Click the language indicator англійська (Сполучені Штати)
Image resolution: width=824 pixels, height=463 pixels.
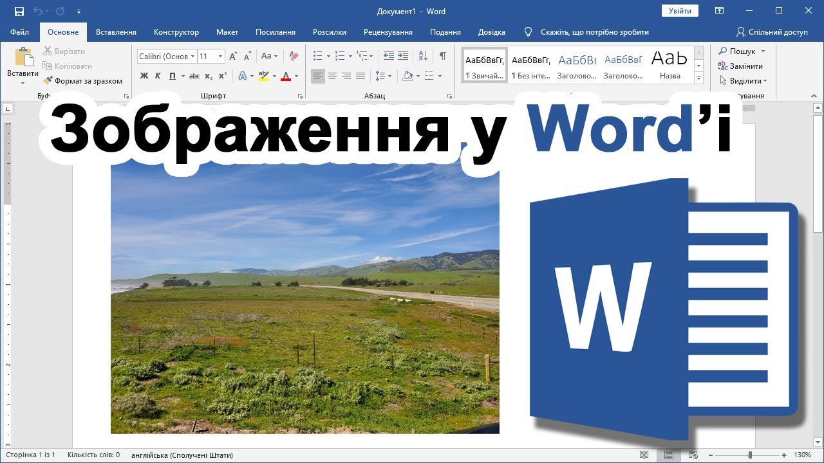click(x=182, y=455)
